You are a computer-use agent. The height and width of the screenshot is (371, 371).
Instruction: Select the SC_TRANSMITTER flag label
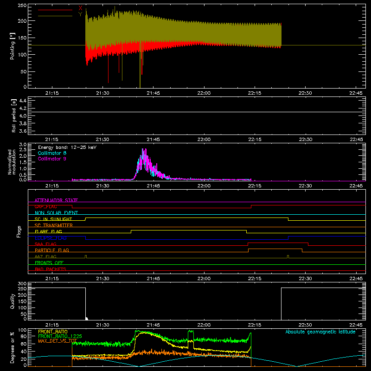click(x=54, y=225)
